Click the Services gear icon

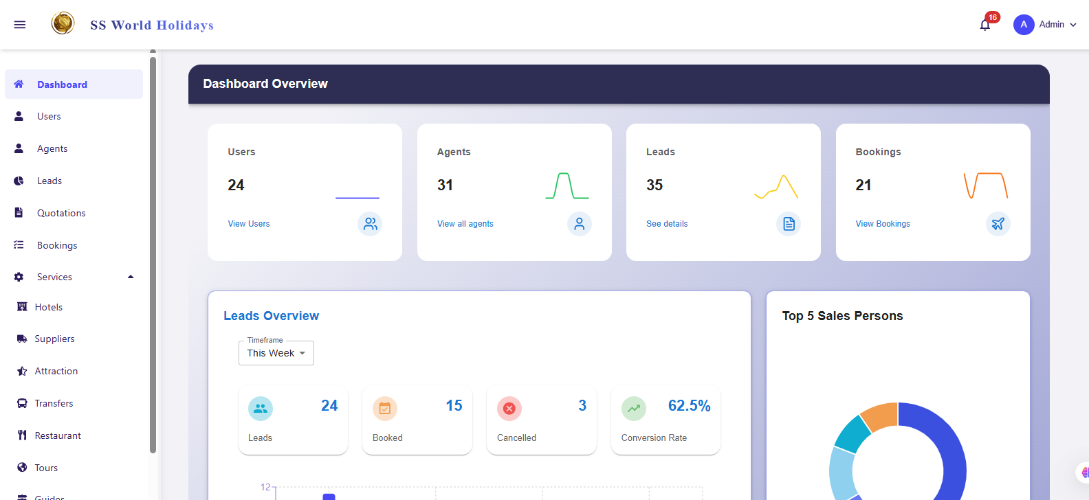[x=19, y=277]
